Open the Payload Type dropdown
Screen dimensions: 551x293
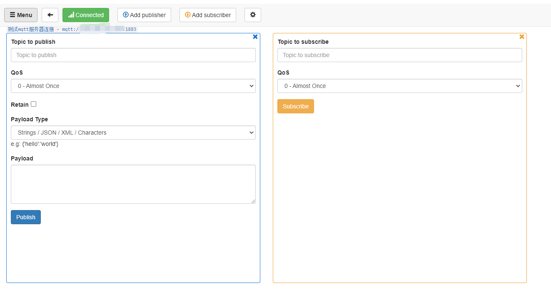pos(133,133)
